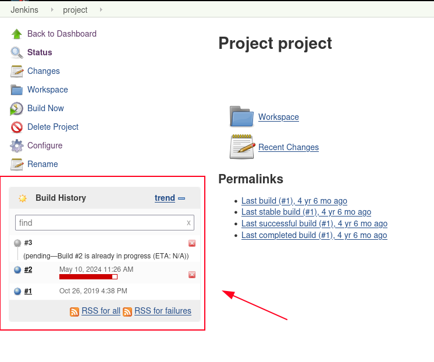Open build #1 from Build History
Screen dimensions: 434x362
tap(28, 291)
